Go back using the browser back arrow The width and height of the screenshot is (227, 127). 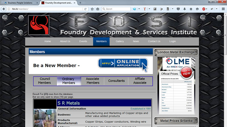click(x=4, y=9)
